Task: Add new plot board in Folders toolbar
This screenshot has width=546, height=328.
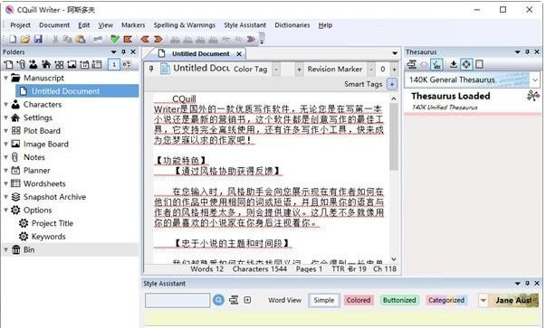Action: (59, 64)
